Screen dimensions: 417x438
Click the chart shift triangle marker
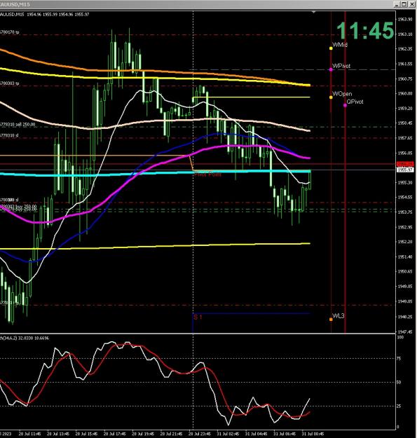coord(314,12)
